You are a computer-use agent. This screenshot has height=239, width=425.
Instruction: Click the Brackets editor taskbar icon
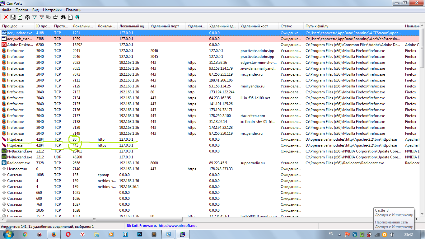[125, 234]
